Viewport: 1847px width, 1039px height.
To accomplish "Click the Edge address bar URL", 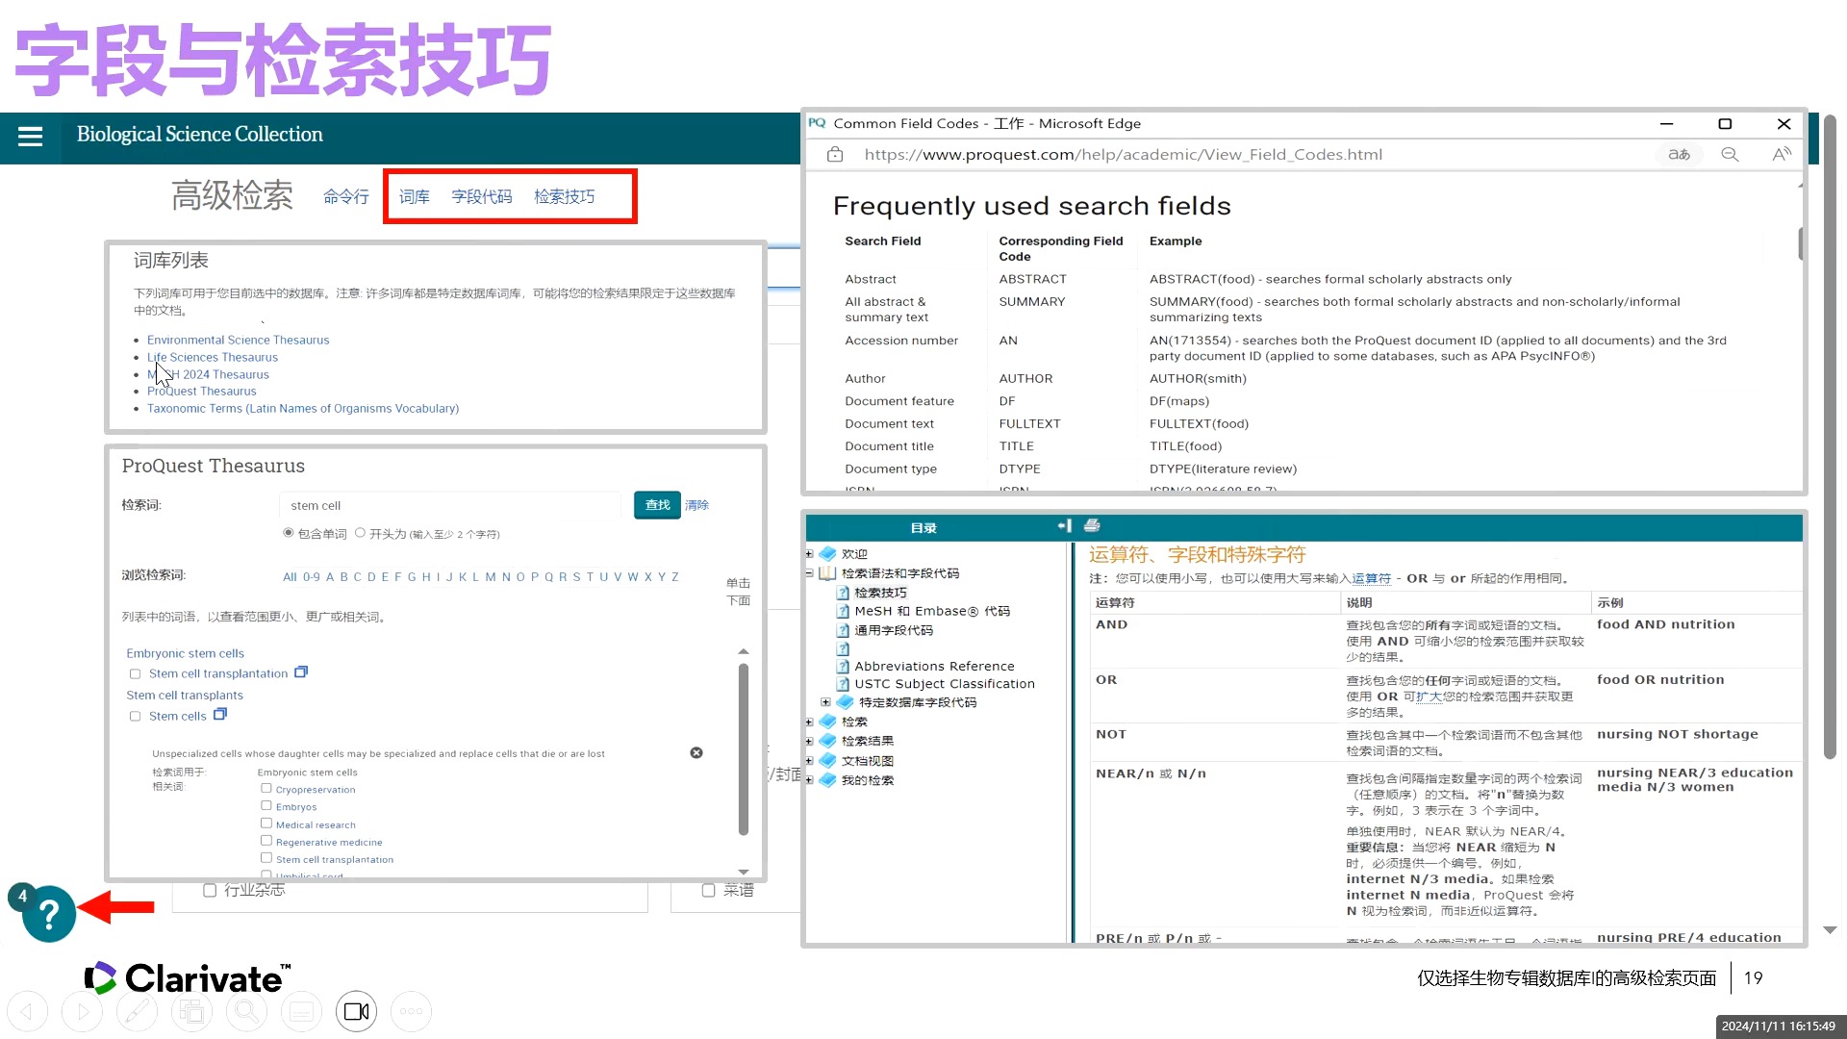I will click(x=1123, y=154).
